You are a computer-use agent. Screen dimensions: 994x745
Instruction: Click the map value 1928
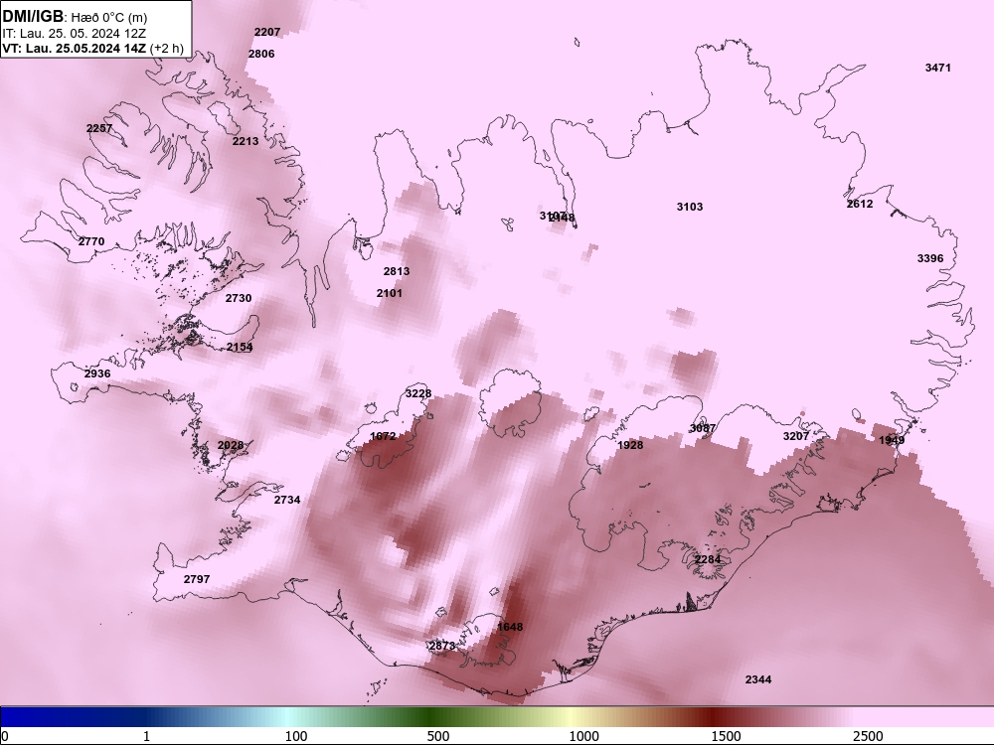(630, 445)
